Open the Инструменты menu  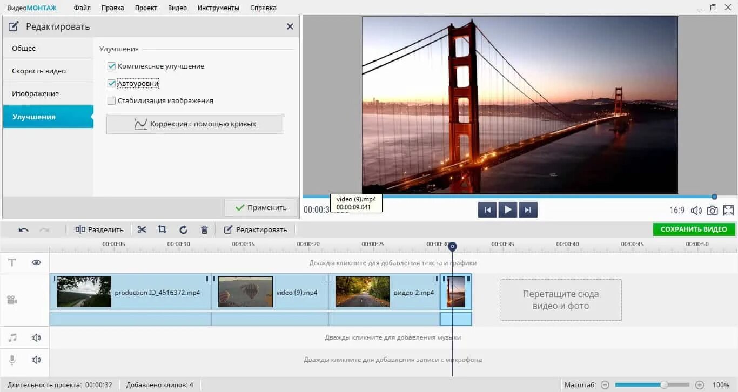[x=218, y=8]
